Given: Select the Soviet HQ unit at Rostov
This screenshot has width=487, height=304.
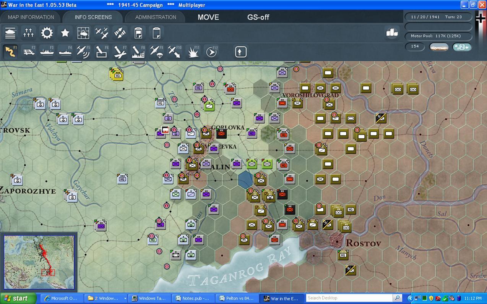Looking at the screenshot, I should (343, 255).
